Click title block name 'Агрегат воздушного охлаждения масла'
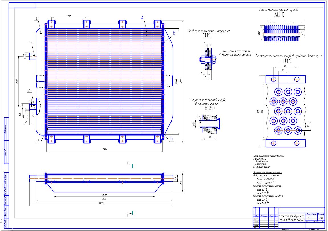 292,218
